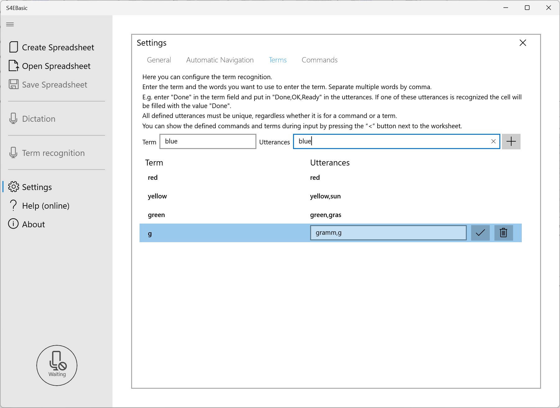Add the new term with plus button
The width and height of the screenshot is (560, 408).
(511, 142)
